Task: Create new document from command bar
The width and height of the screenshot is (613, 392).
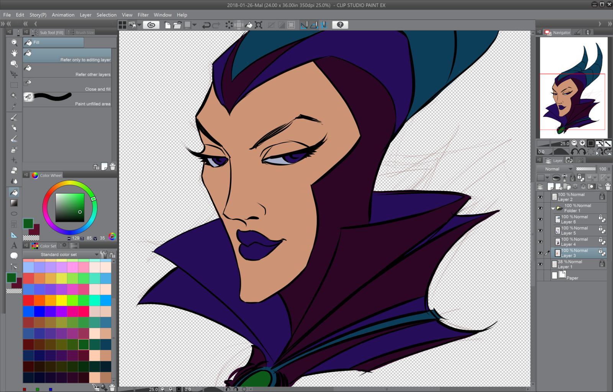Action: coord(167,25)
